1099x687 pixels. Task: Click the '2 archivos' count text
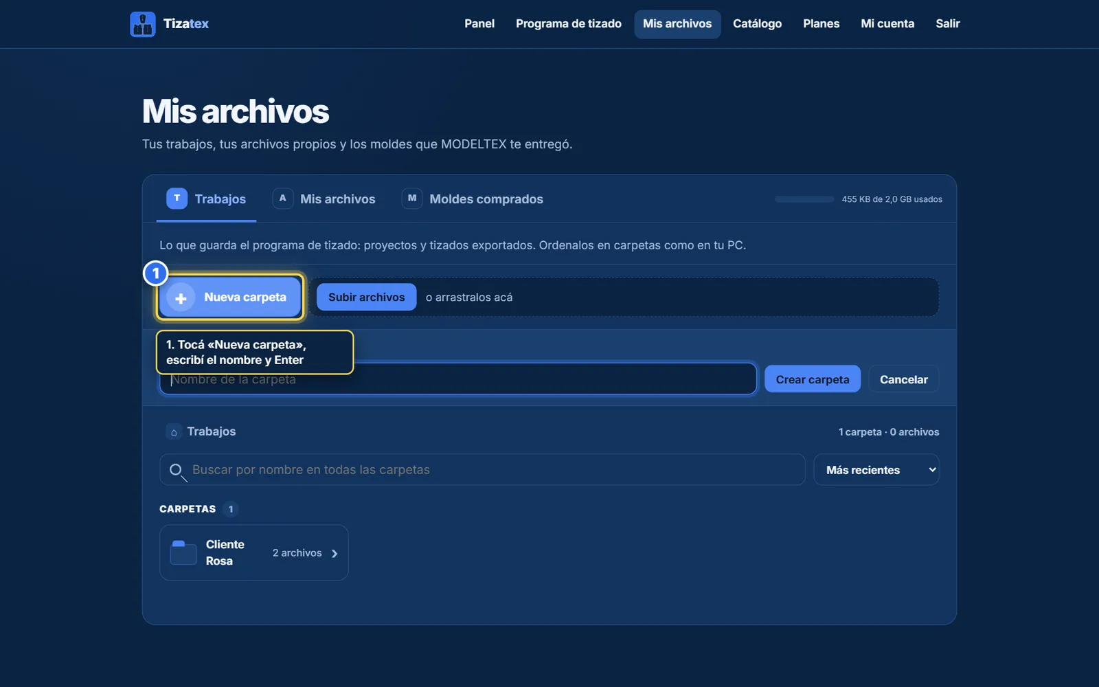pyautogui.click(x=297, y=553)
